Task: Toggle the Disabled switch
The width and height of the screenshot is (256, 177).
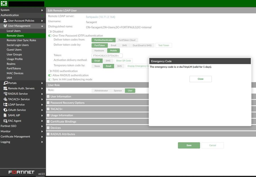Action: click(50, 32)
